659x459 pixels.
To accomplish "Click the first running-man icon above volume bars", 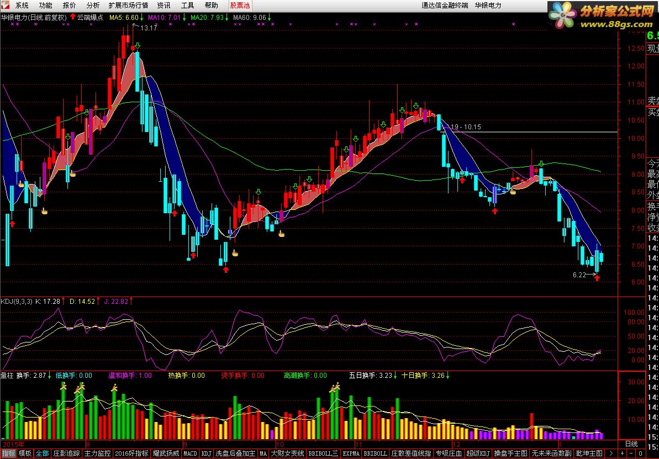I will point(64,386).
